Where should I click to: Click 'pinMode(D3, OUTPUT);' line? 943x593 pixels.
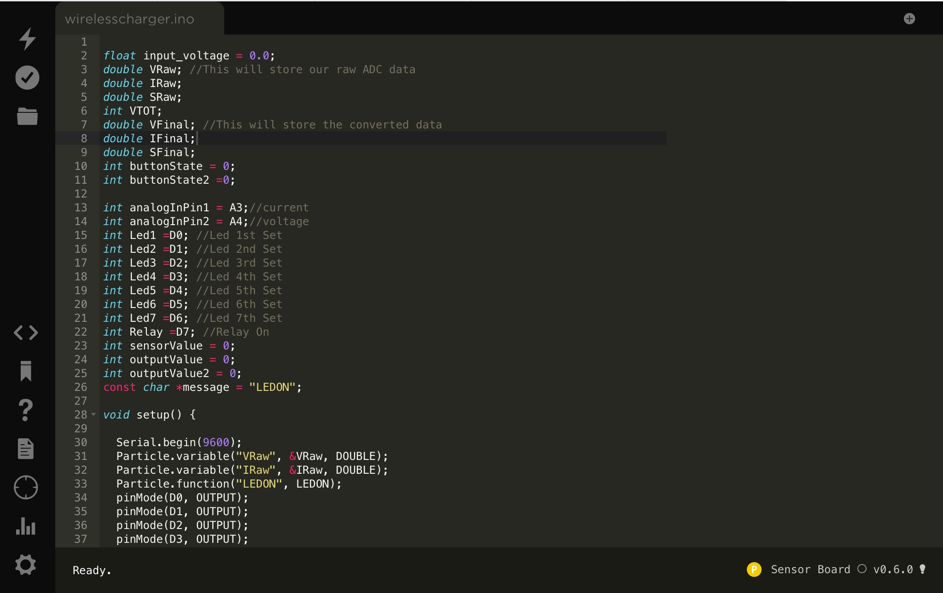tap(182, 539)
